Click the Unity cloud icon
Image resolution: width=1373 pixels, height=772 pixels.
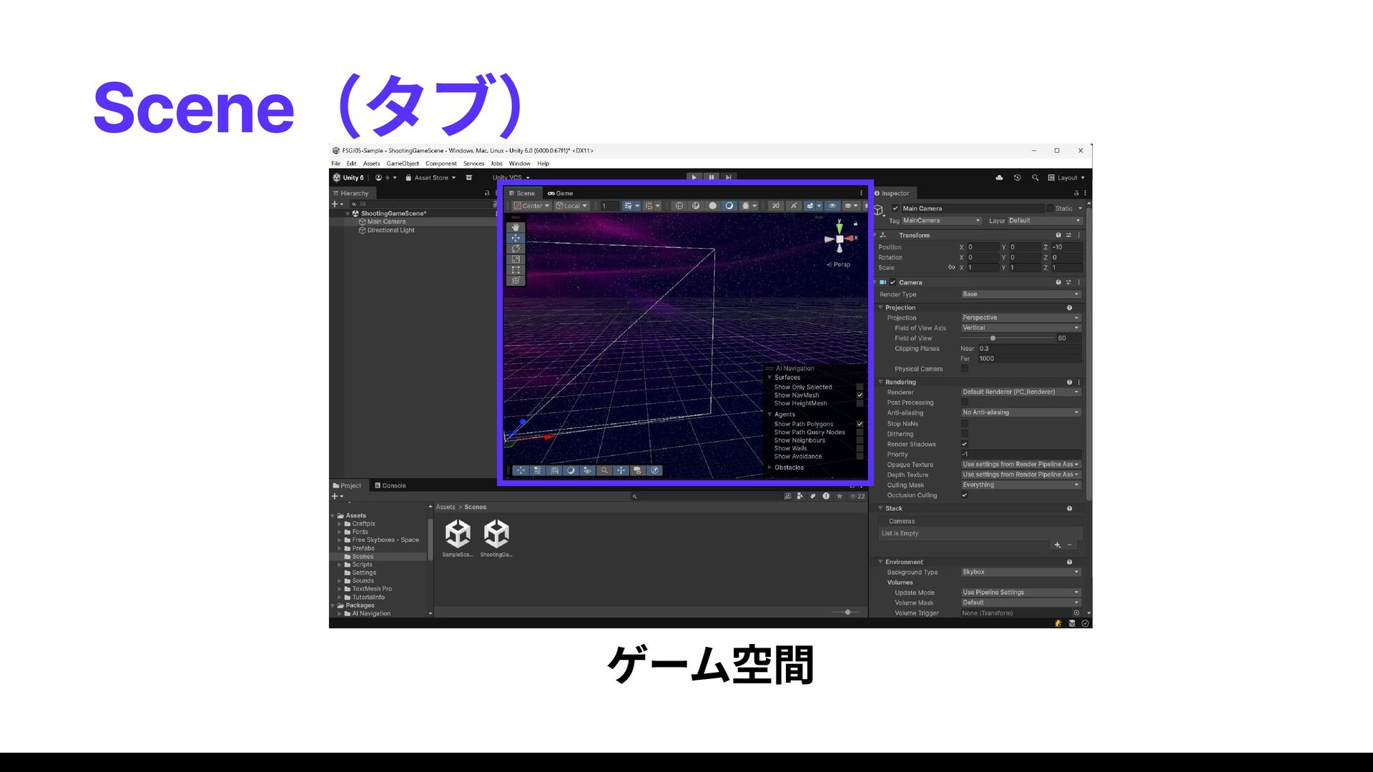pyautogui.click(x=999, y=178)
